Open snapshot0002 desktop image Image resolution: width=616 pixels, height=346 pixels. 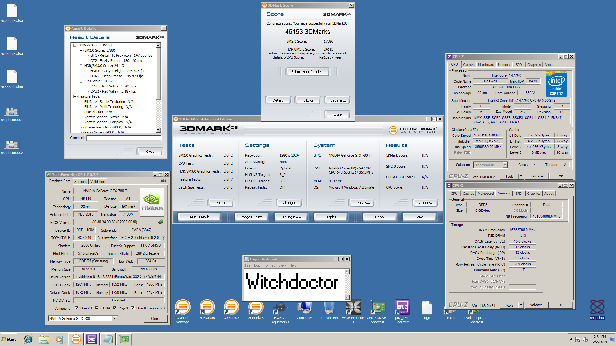(12, 147)
